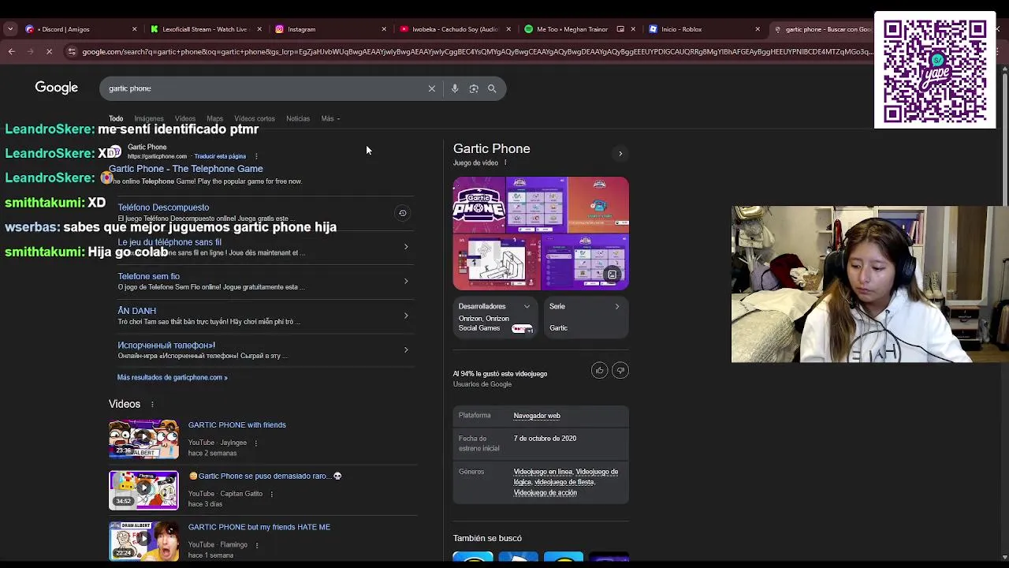Clear the search query with the X
The width and height of the screenshot is (1009, 568).
(431, 88)
